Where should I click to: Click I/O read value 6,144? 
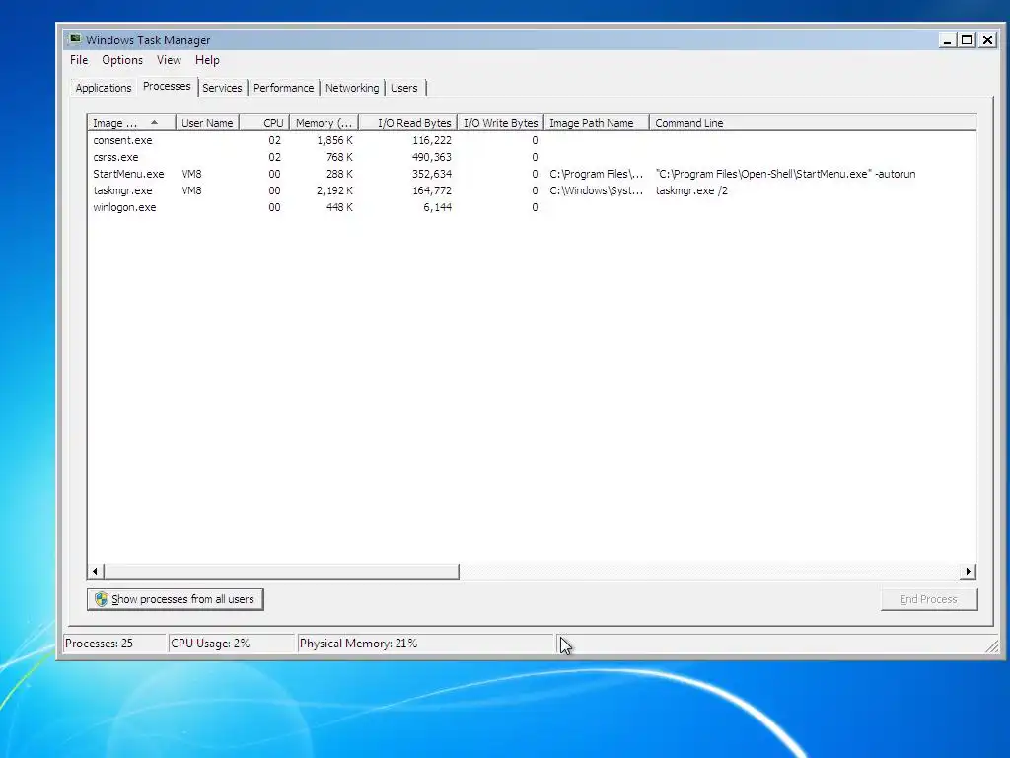point(437,207)
